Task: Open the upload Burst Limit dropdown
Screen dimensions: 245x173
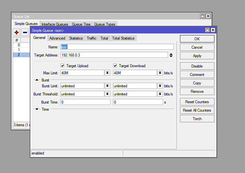Action: (x=107, y=86)
